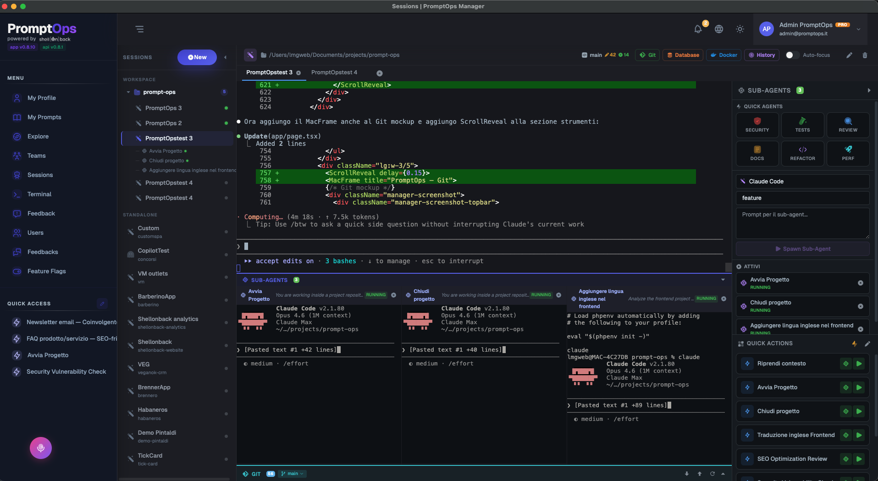Image resolution: width=878 pixels, height=481 pixels.
Task: Open the Refactor quick agent
Action: click(x=802, y=153)
